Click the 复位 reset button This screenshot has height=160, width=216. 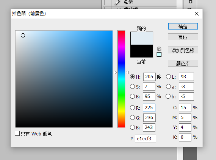pos(183,37)
